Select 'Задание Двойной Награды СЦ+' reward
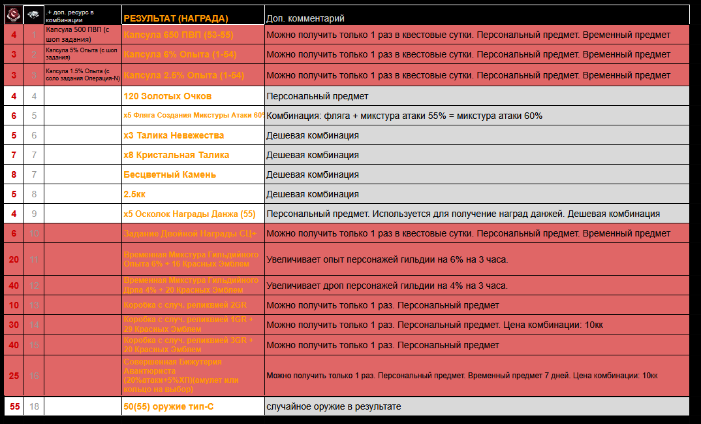Screen dimensions: 701x424 (190, 233)
